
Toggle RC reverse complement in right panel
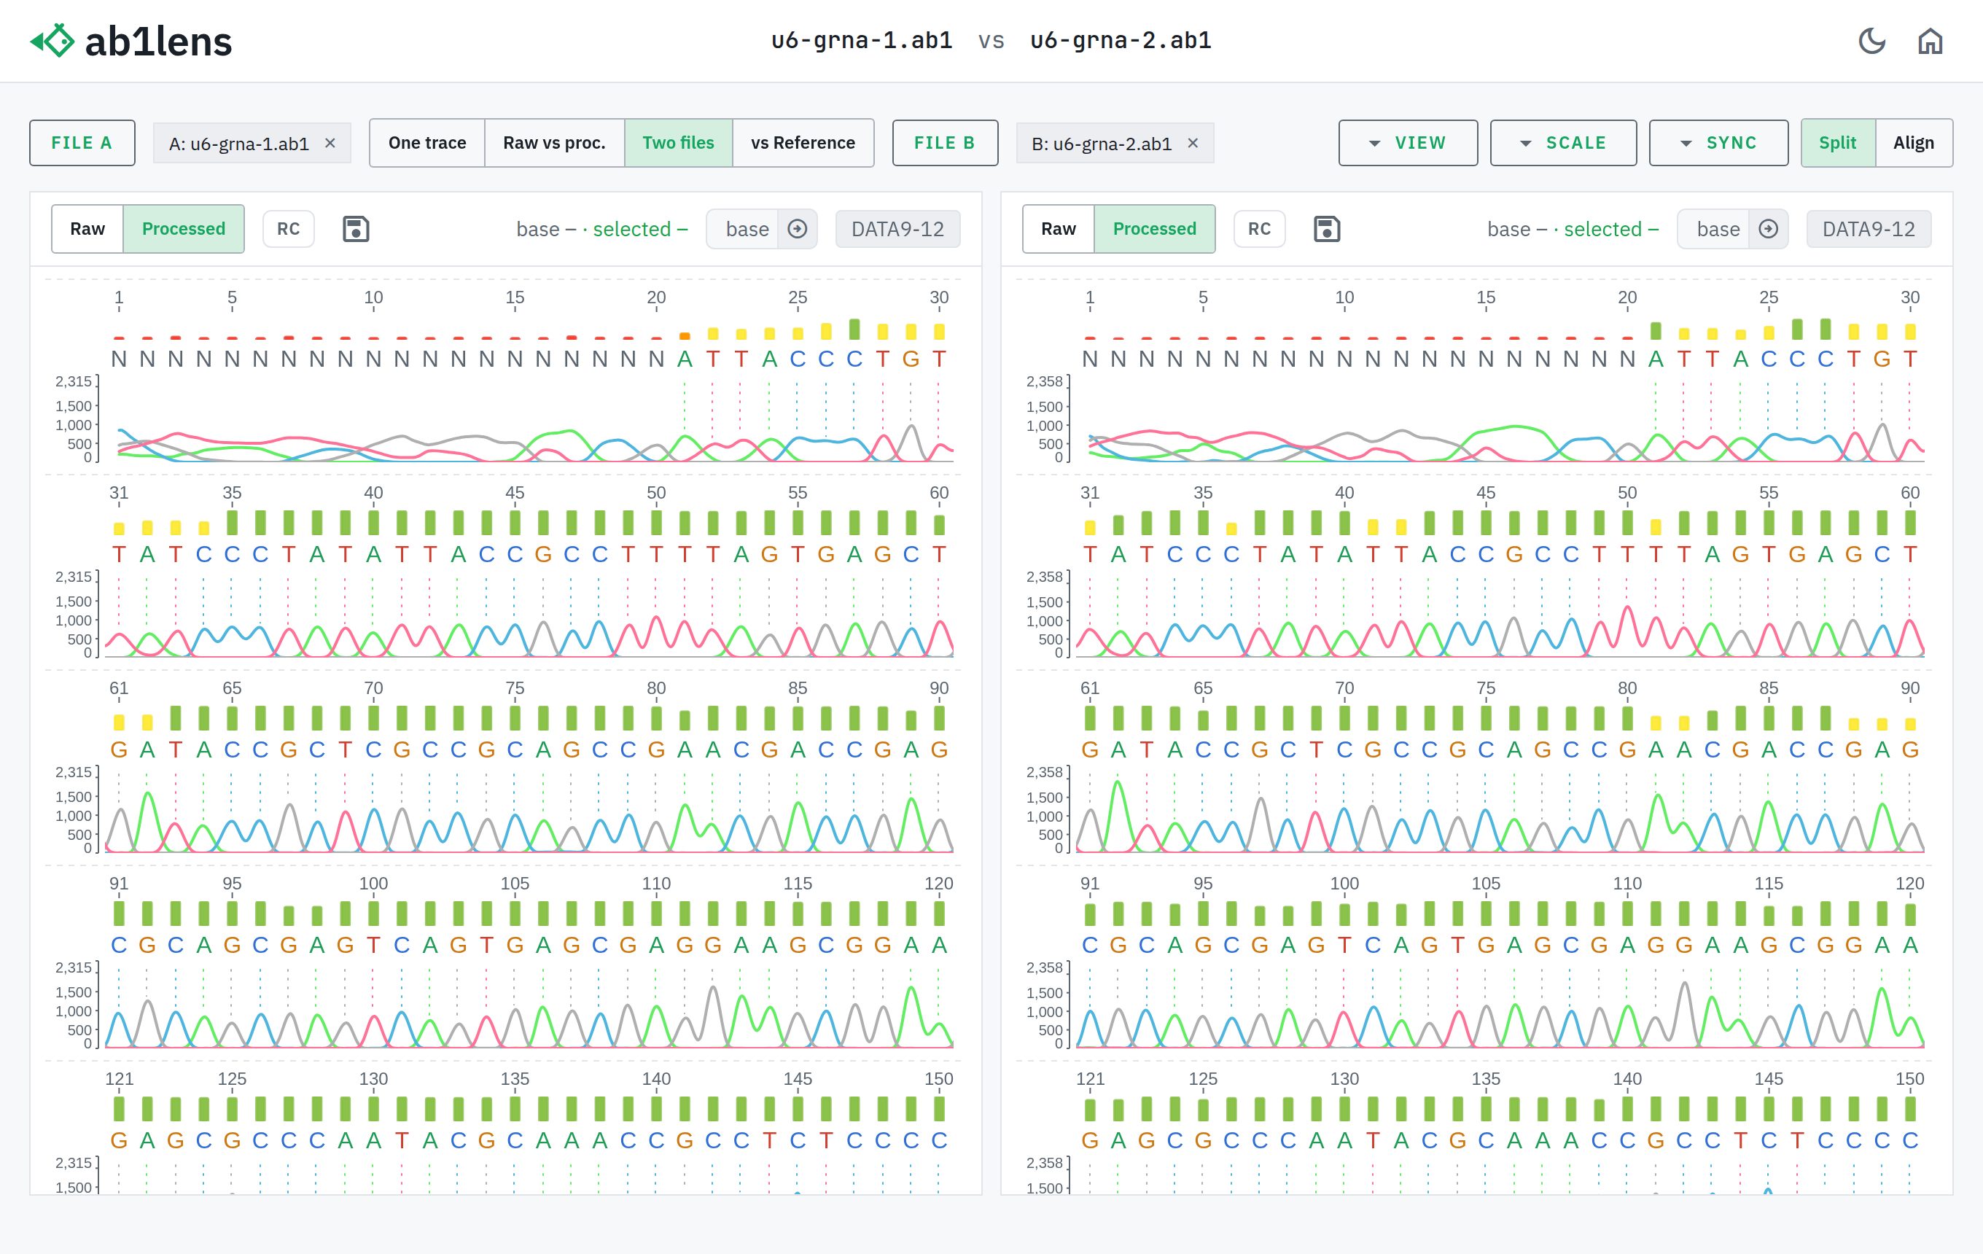(x=1259, y=229)
